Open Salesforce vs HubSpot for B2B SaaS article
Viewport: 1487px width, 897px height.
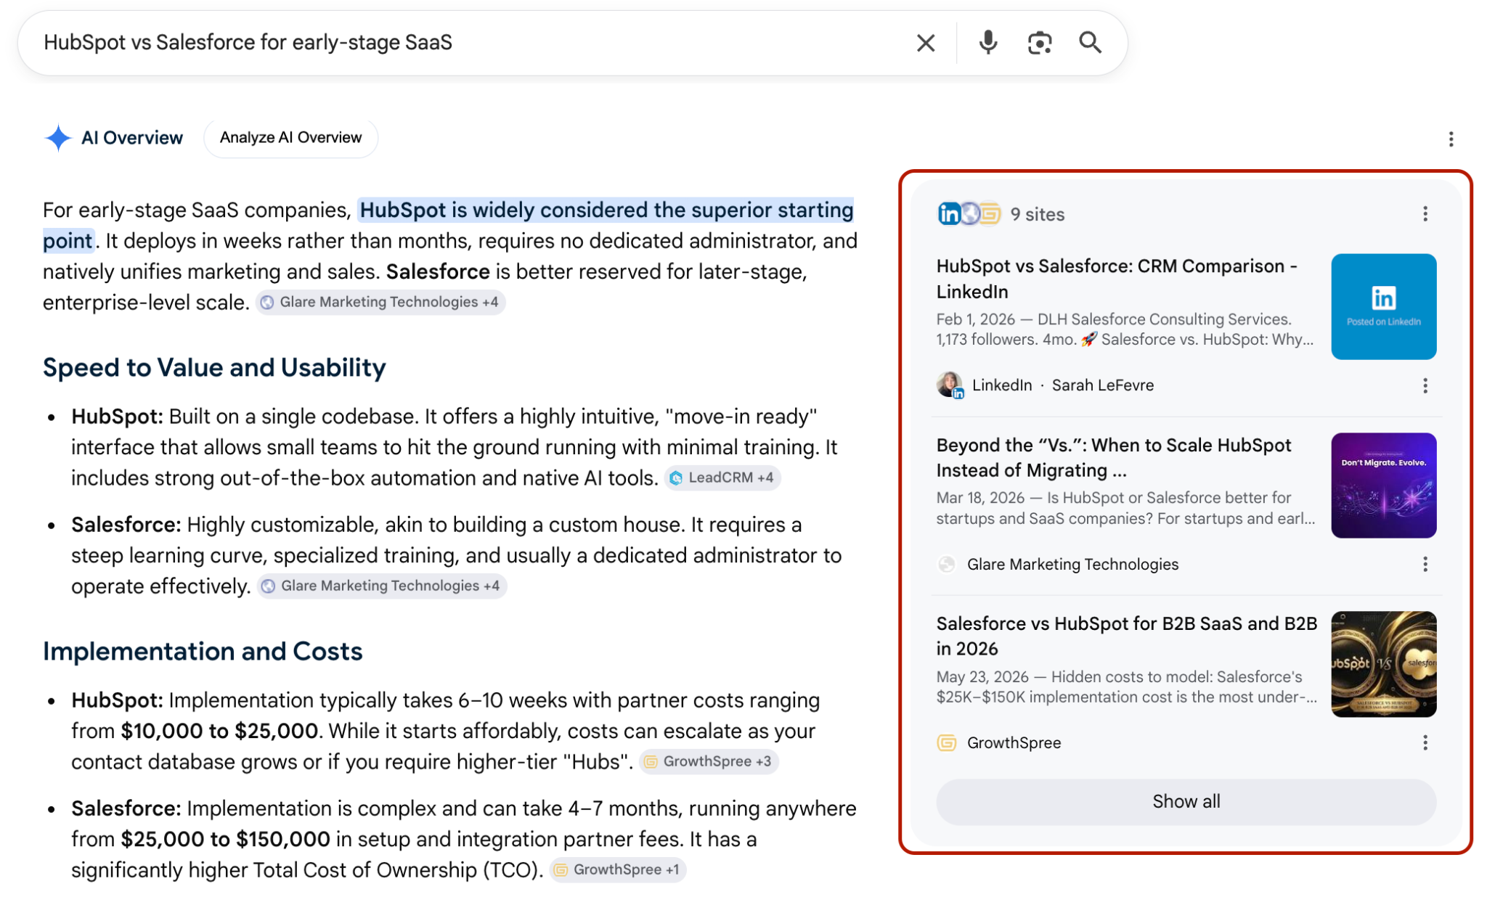(1126, 636)
